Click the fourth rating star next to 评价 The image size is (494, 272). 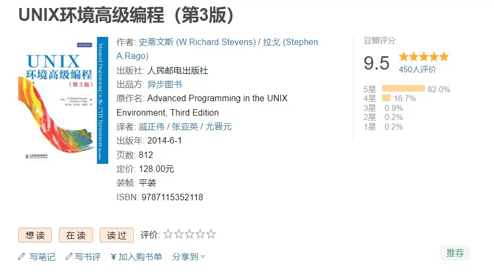click(x=200, y=234)
